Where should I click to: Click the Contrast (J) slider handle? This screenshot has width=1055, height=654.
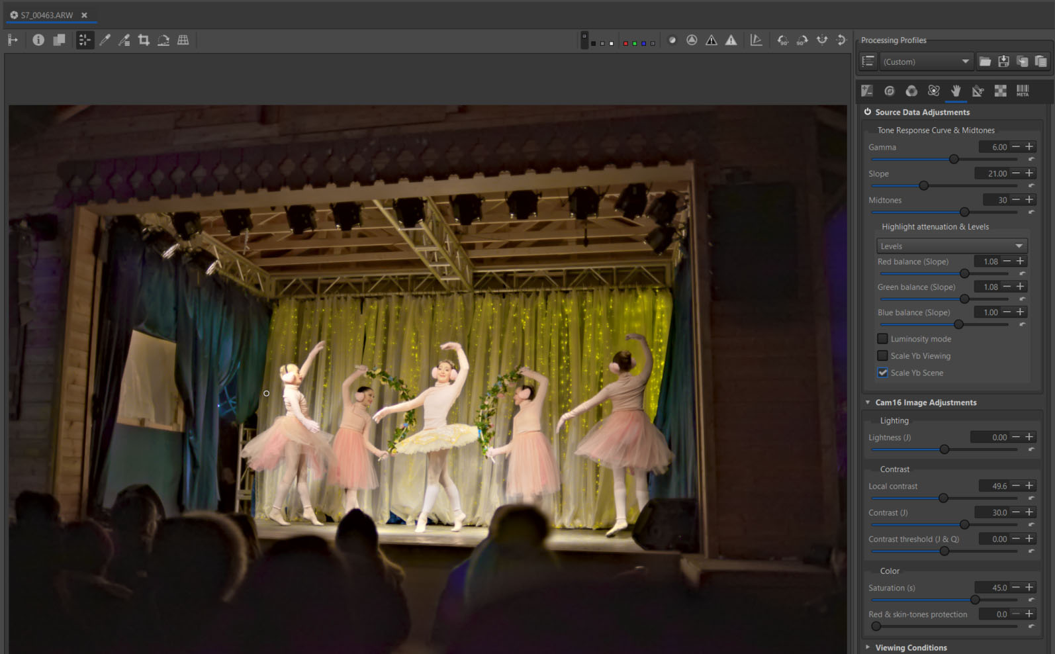pos(964,524)
